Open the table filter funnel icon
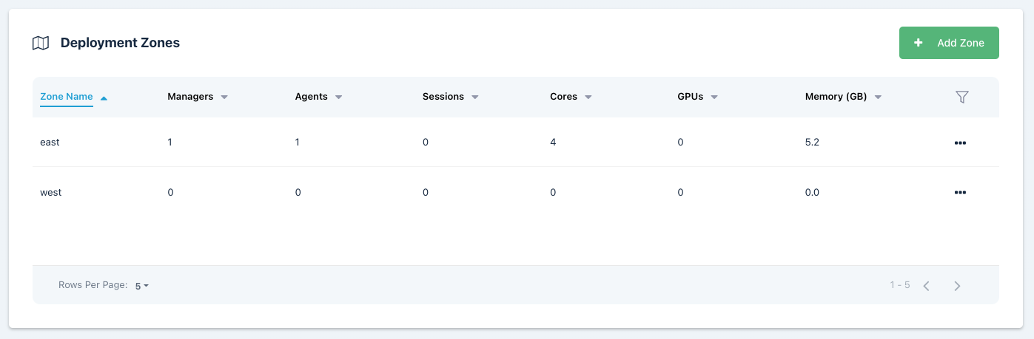Screen dimensions: 1034x339 (x=961, y=97)
